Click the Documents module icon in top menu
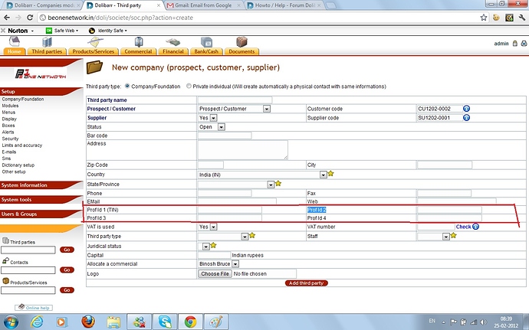 242,41
